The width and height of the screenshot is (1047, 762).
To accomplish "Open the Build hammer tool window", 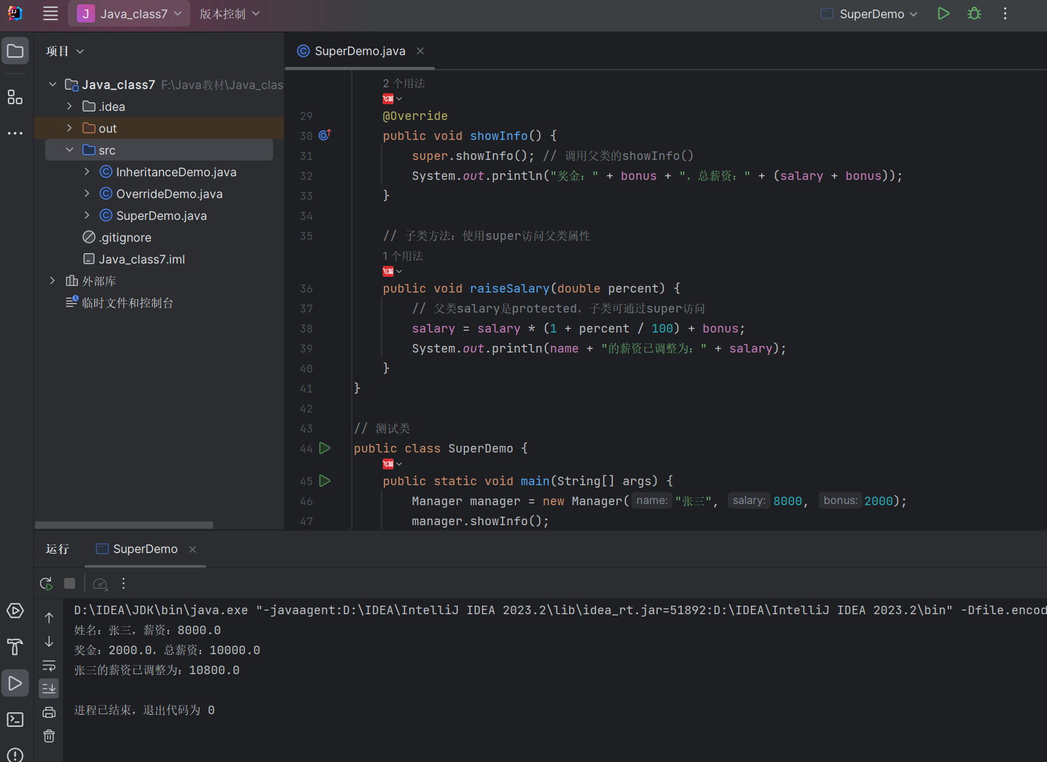I will (15, 647).
